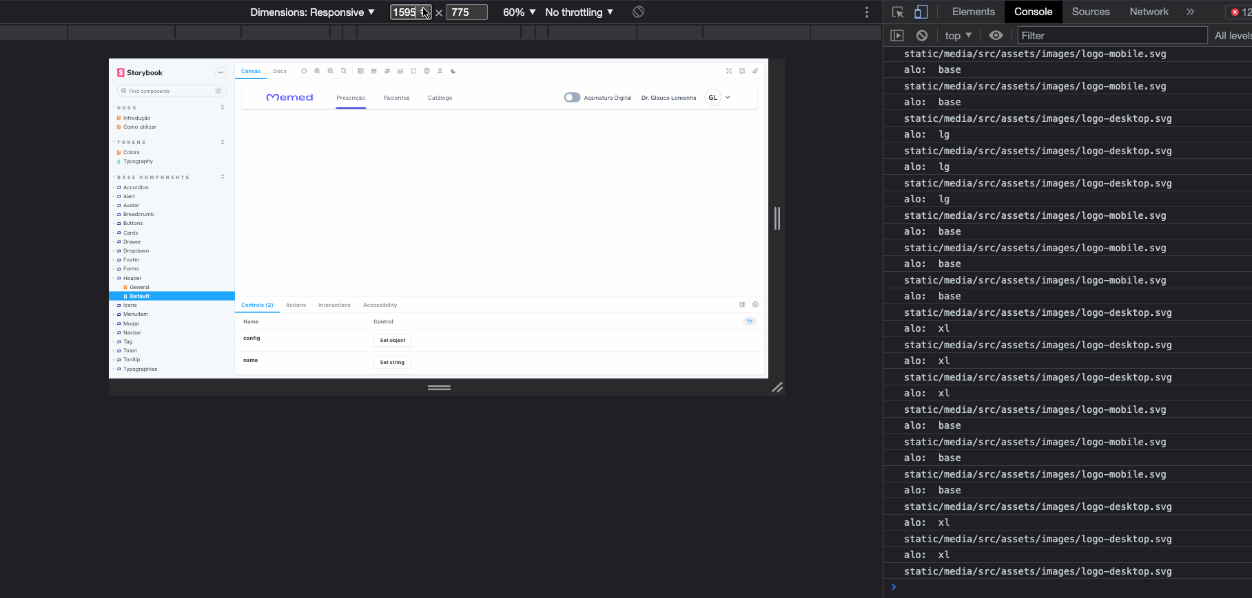This screenshot has width=1252, height=598.
Task: Click the viewport height field showing 775
Action: (466, 12)
